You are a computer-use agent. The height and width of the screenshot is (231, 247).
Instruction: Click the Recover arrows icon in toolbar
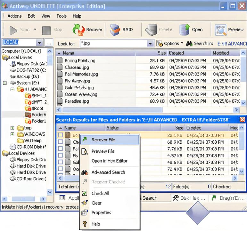(78, 29)
